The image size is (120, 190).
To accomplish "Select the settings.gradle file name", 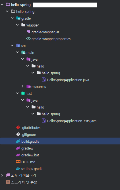I will click(x=32, y=169).
